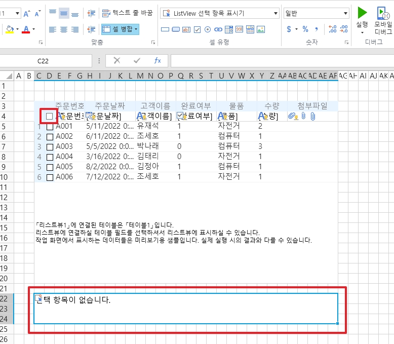Apply center horizontal alignment

point(64,29)
